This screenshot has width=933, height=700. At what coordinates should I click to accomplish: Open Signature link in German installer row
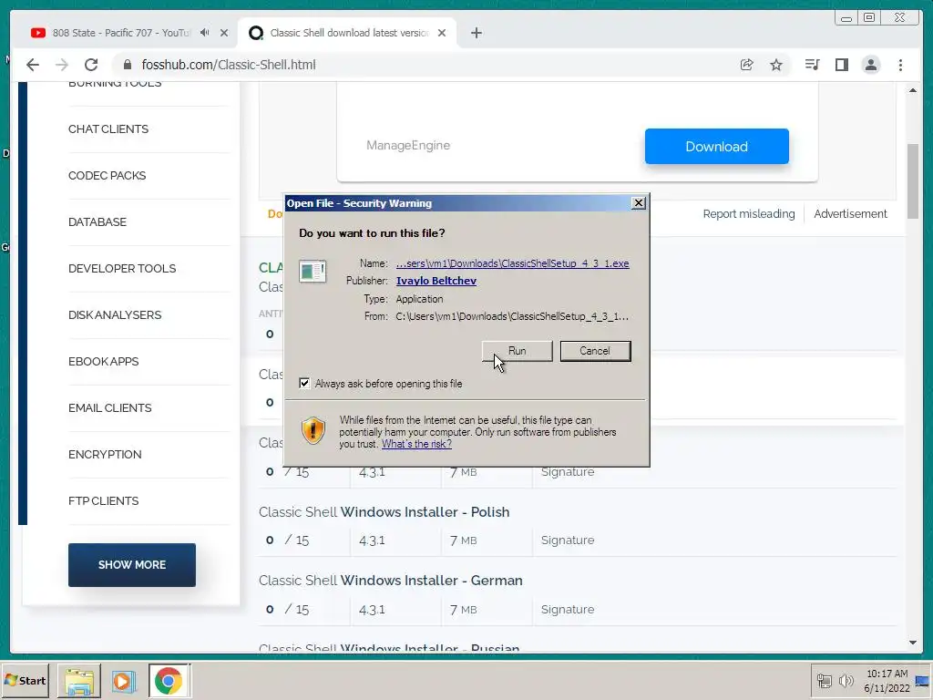coord(567,610)
